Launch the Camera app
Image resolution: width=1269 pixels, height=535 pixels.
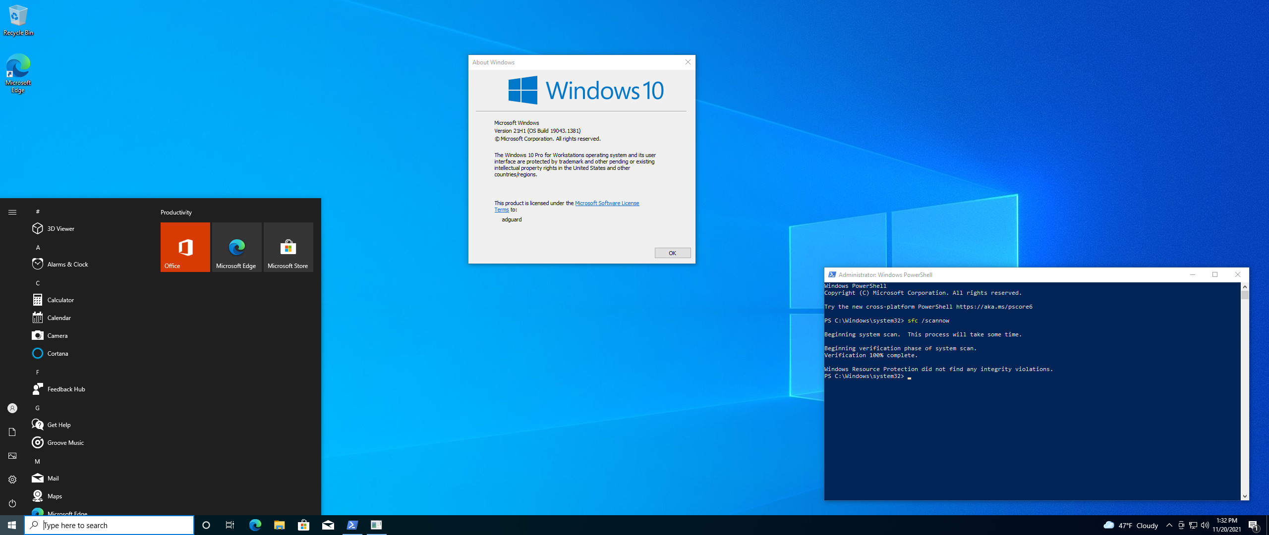pos(89,335)
